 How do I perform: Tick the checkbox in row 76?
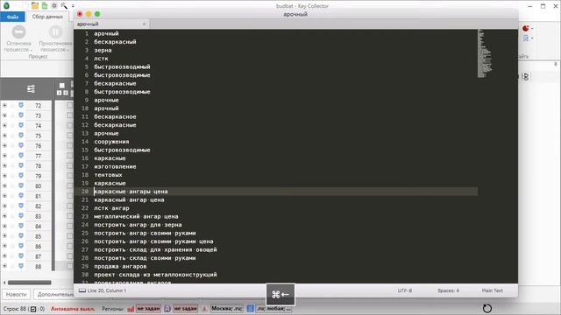[69, 145]
